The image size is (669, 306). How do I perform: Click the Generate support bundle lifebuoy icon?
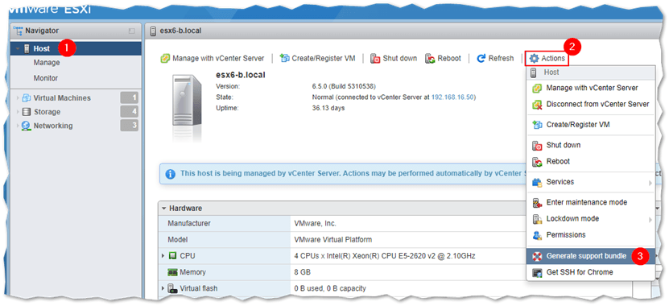[x=538, y=256]
